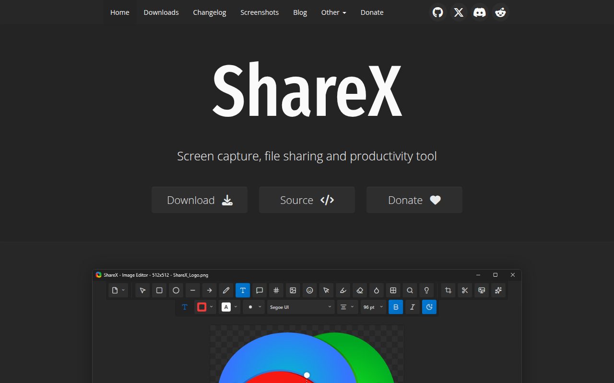Select the Arrow drawing tool
Screen dimensions: 614x383
point(209,290)
